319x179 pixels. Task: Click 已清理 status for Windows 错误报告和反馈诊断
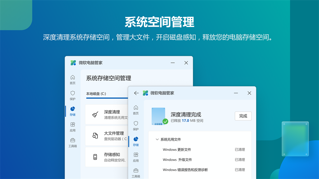(x=240, y=170)
